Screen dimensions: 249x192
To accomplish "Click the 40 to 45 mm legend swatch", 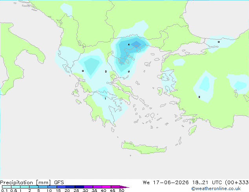I will coord(106,187).
